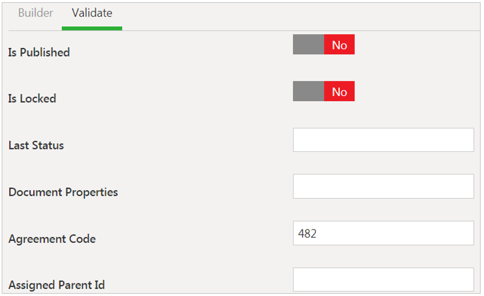This screenshot has height=296, width=484.
Task: Click the Is Locked label
Action: pos(32,98)
